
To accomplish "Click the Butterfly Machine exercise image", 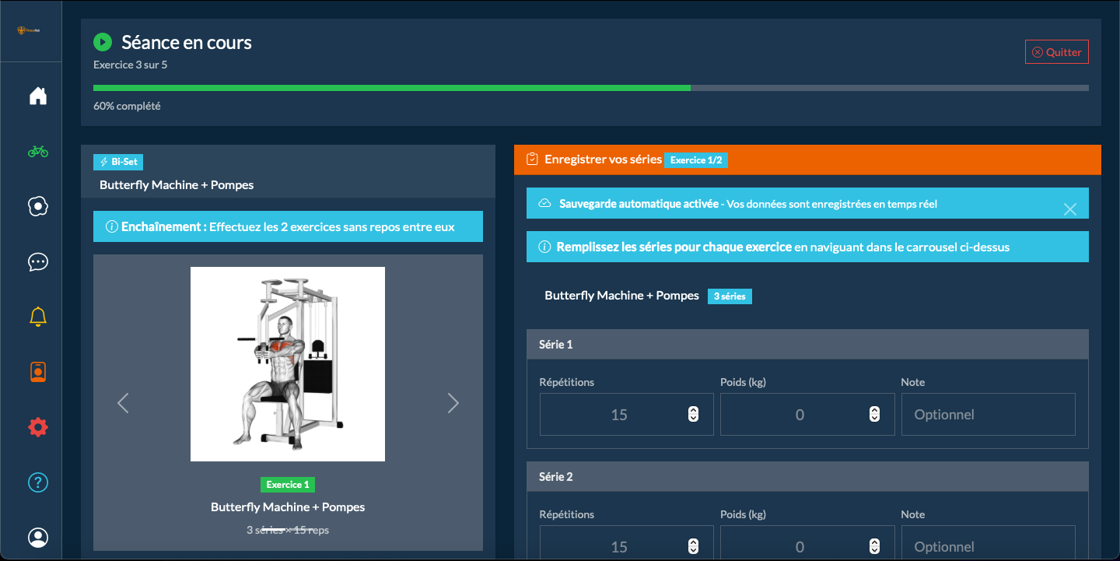I will click(x=288, y=364).
